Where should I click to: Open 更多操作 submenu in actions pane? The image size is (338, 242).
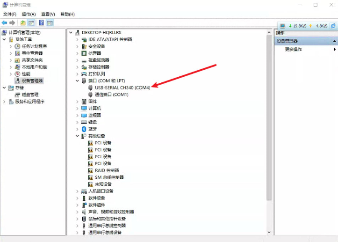point(293,49)
